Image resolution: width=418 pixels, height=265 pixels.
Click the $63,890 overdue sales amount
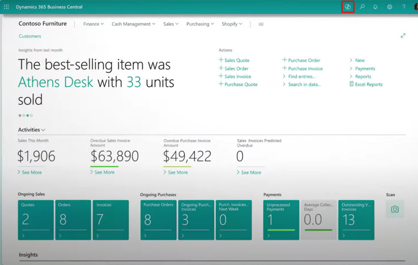[x=115, y=156]
